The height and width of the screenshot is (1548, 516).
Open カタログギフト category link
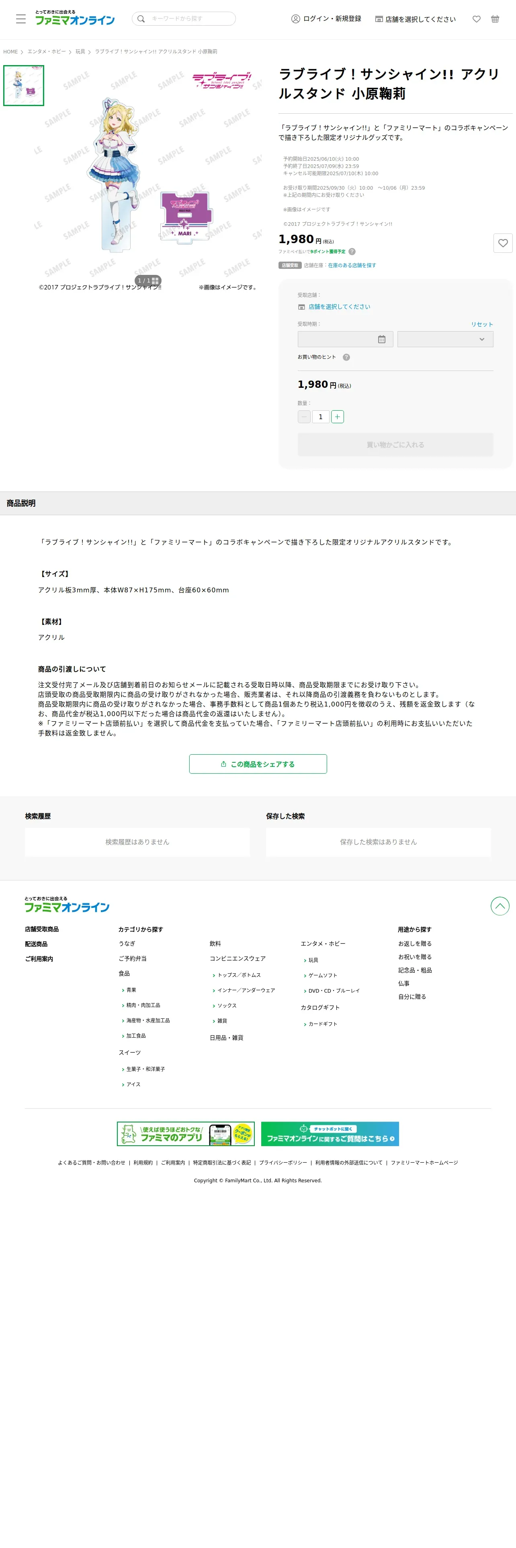(x=320, y=1007)
